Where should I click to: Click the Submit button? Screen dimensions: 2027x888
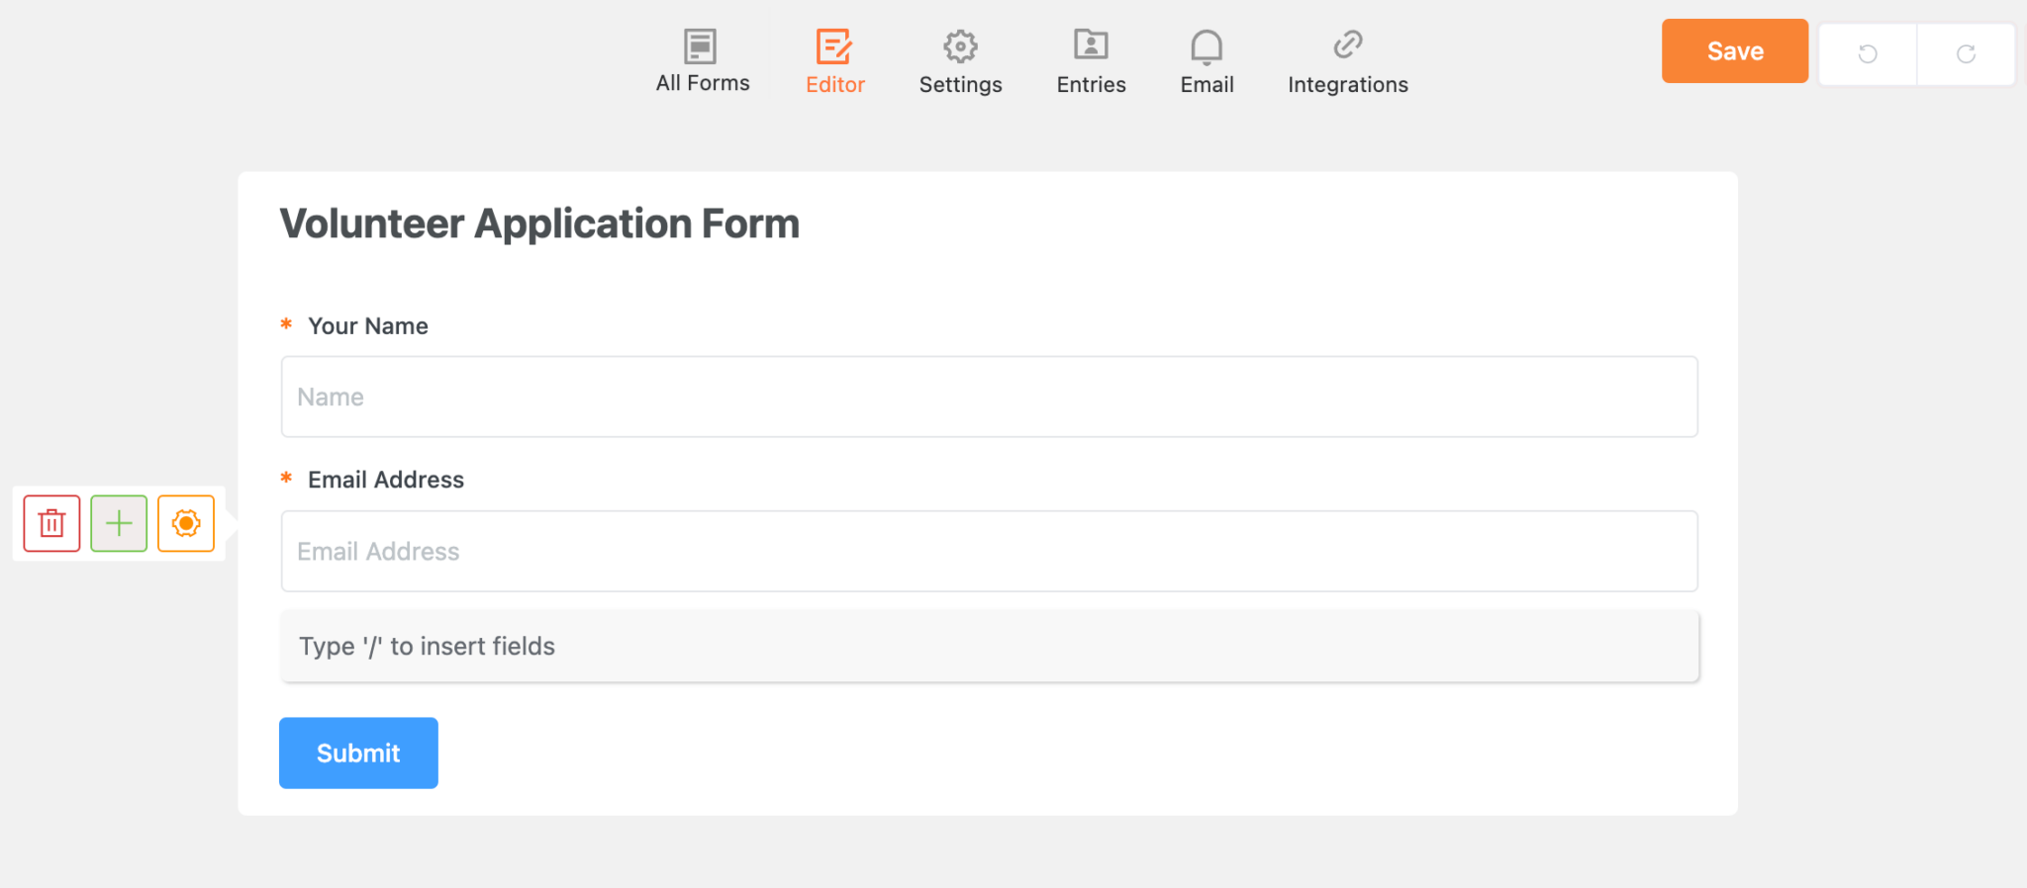(358, 753)
